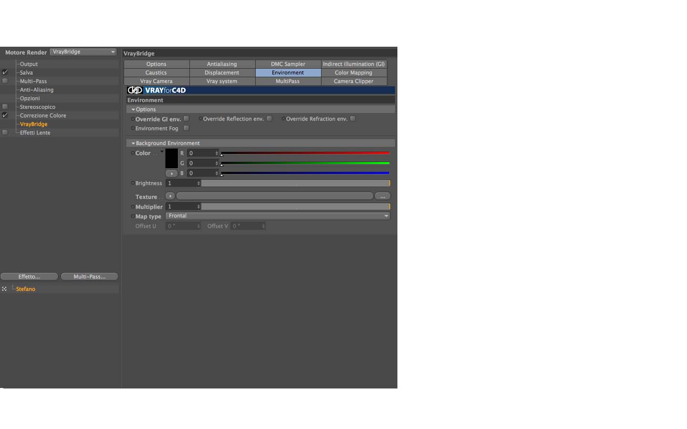Click the red R color slider
The width and height of the screenshot is (687, 429).
coord(305,153)
